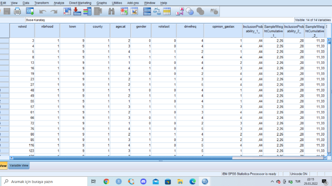The width and height of the screenshot is (332, 186).
Task: Click the Redo arrow icon
Action: click(54, 12)
